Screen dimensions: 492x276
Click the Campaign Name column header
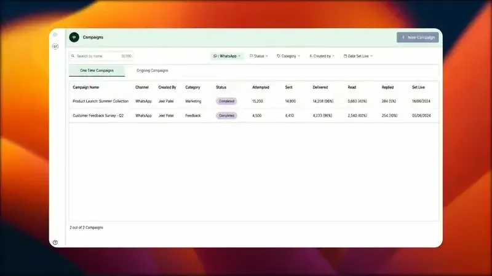(85, 87)
